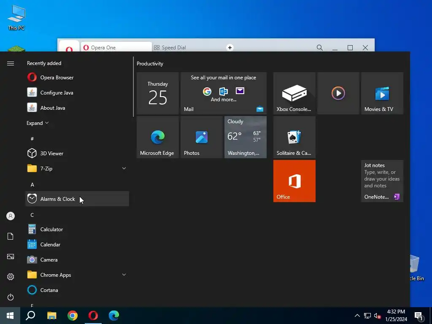The height and width of the screenshot is (324, 432).
Task: Select This PC desktop icon
Action: point(16,17)
